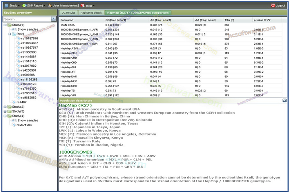Open the Help menu
This screenshot has height=193, width=290.
[88, 6]
